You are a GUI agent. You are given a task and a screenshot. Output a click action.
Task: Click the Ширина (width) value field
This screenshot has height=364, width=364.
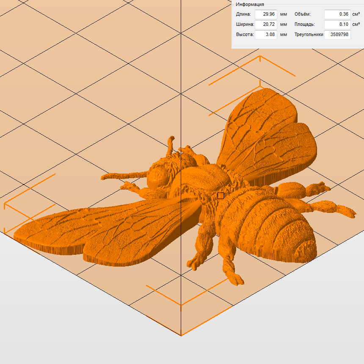[x=266, y=25]
